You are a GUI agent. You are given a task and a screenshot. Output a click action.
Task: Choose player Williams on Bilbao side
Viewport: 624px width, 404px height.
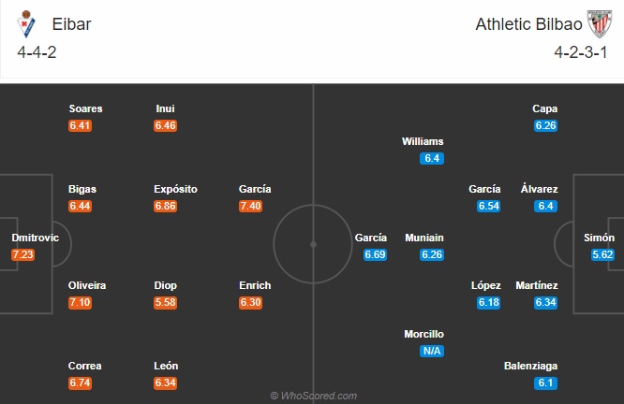click(423, 141)
